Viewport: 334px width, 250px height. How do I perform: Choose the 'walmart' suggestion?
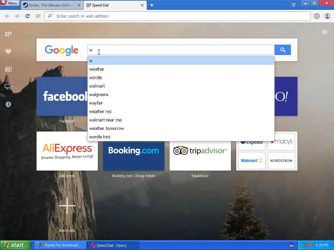[181, 86]
